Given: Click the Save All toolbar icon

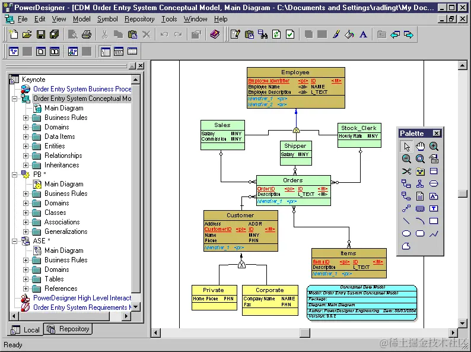Looking at the screenshot, I should tap(55, 34).
